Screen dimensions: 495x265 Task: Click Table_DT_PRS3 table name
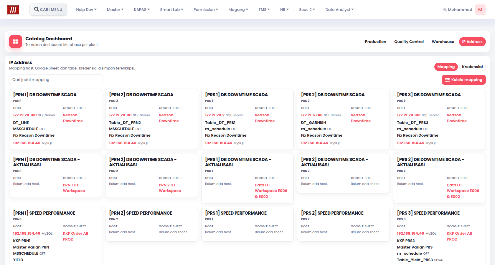[412, 123]
